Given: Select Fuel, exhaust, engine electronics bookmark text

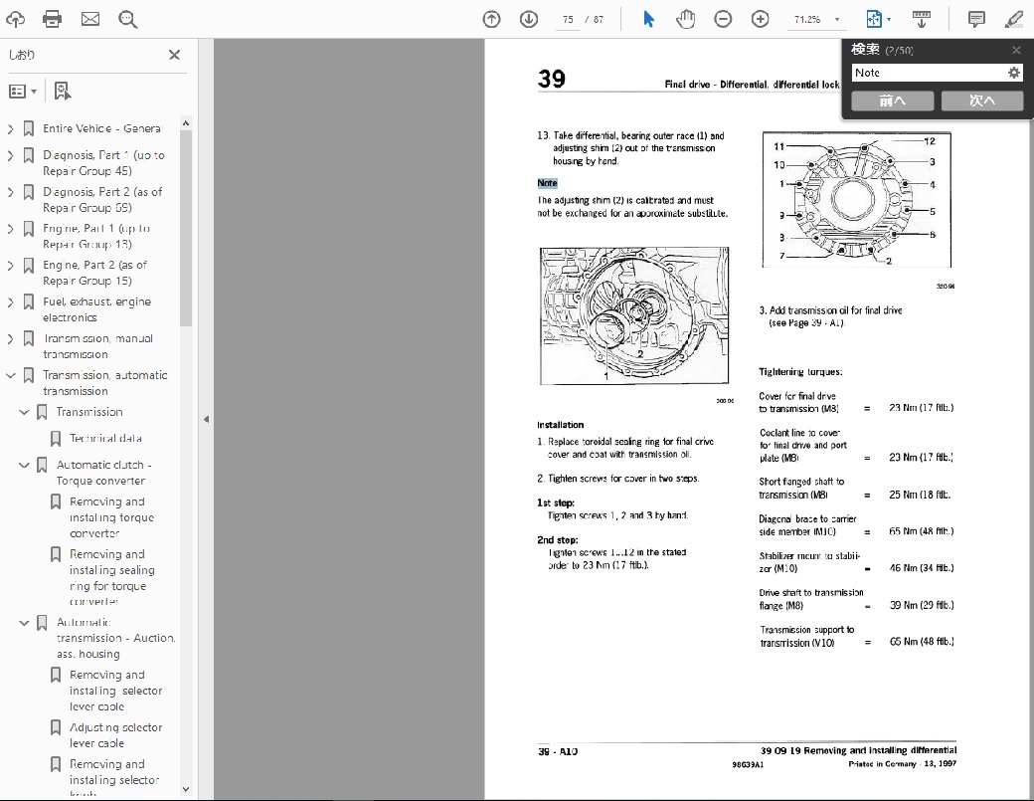Looking at the screenshot, I should 97,309.
